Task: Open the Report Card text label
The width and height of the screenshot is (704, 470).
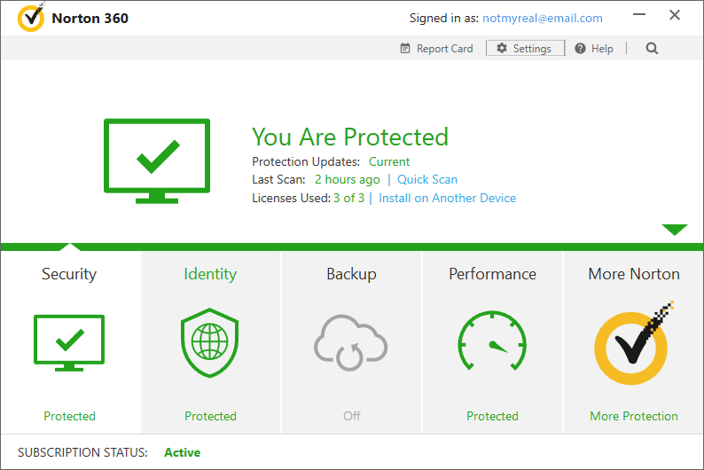Action: (x=444, y=49)
